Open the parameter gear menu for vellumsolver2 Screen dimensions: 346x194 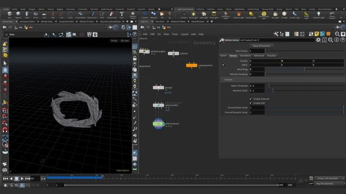(318, 40)
